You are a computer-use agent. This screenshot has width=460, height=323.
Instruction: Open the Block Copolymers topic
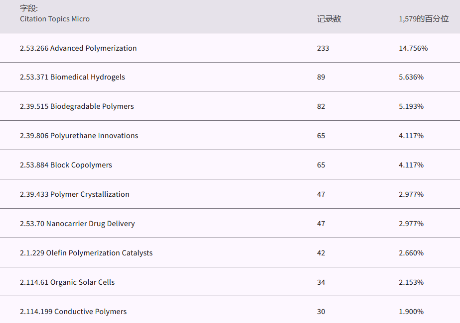point(66,165)
